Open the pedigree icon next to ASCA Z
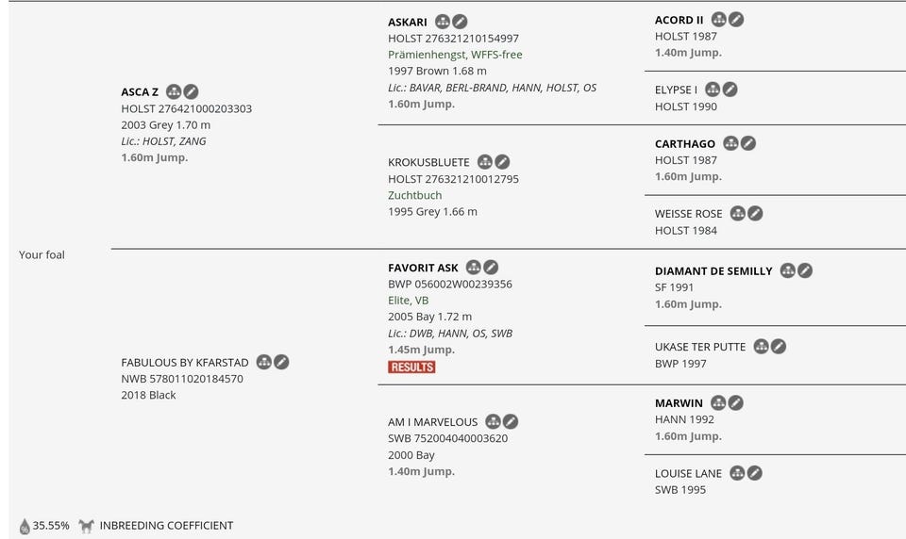Screen dimensions: 906x539 click(x=174, y=91)
